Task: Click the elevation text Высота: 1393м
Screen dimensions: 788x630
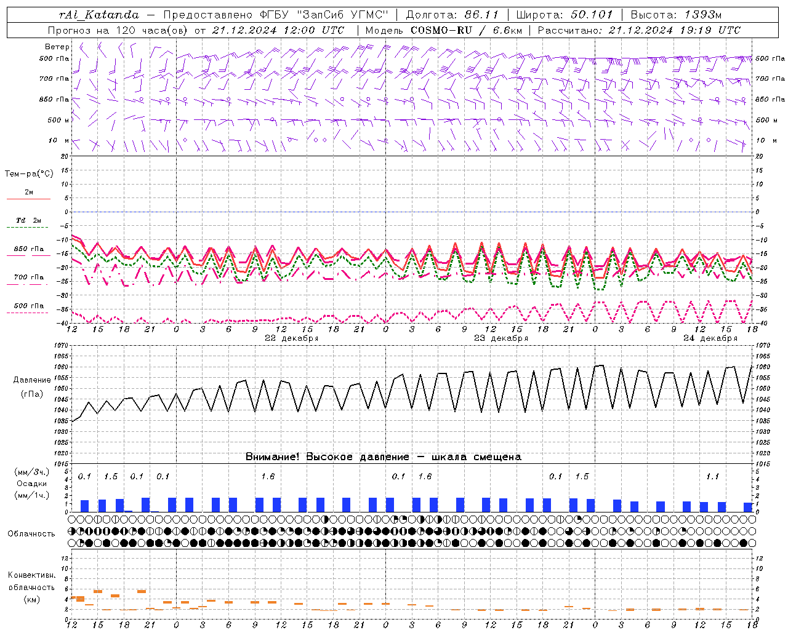Action: click(x=676, y=15)
